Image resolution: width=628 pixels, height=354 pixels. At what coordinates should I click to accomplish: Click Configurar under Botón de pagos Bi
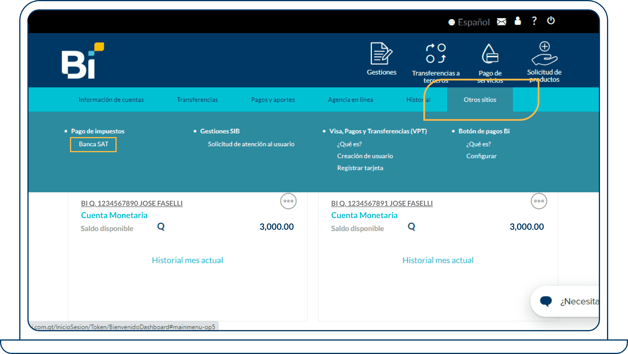click(481, 156)
